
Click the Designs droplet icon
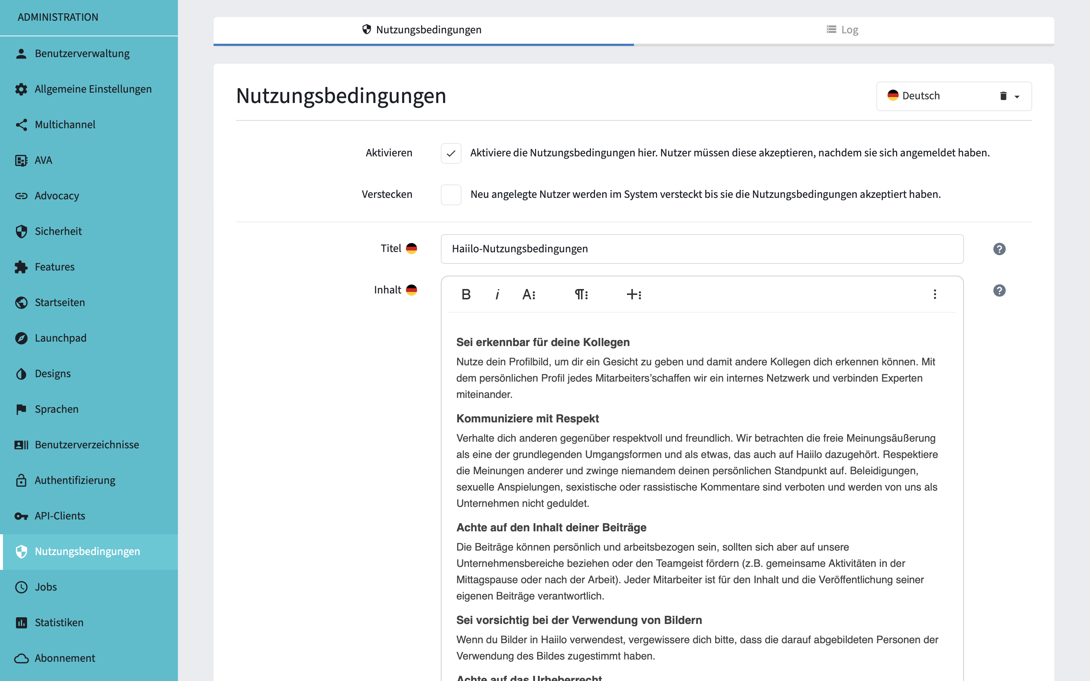pyautogui.click(x=21, y=374)
